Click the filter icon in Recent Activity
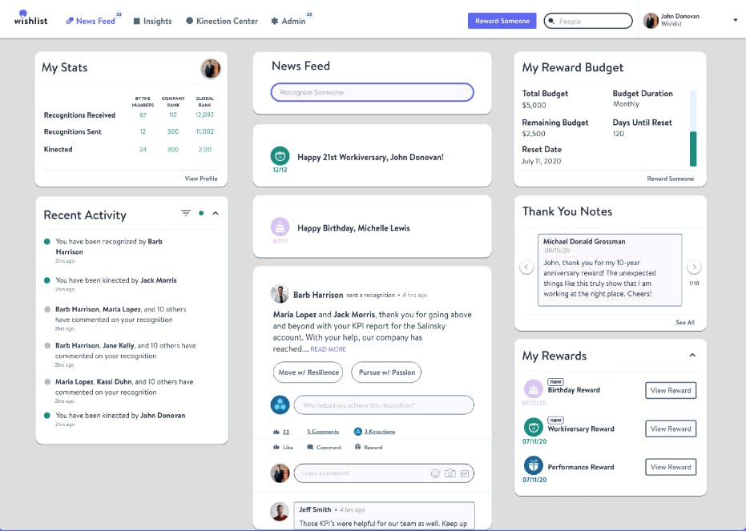746x531 pixels. coord(186,213)
